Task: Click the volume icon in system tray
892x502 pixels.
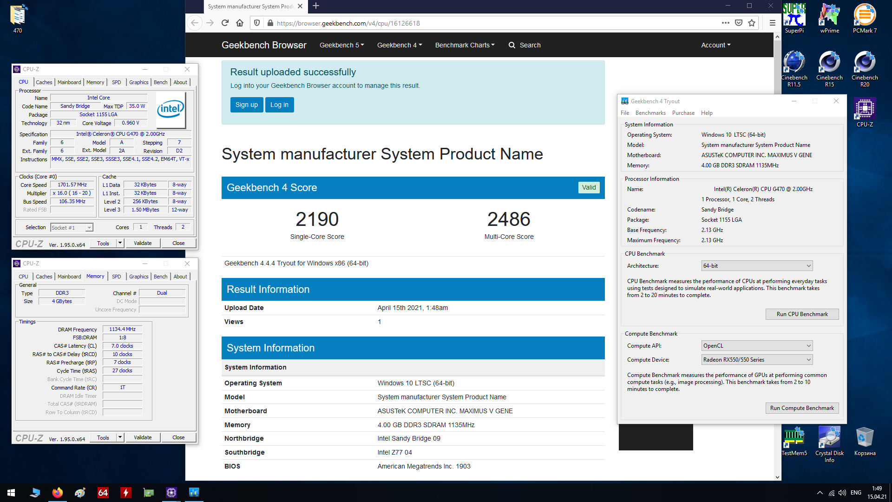Action: (842, 493)
